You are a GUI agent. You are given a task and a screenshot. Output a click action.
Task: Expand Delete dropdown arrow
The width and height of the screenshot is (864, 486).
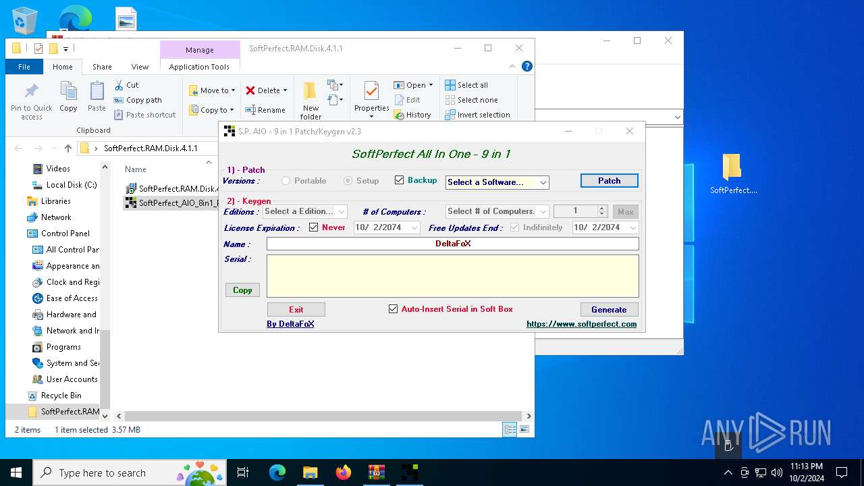[285, 90]
